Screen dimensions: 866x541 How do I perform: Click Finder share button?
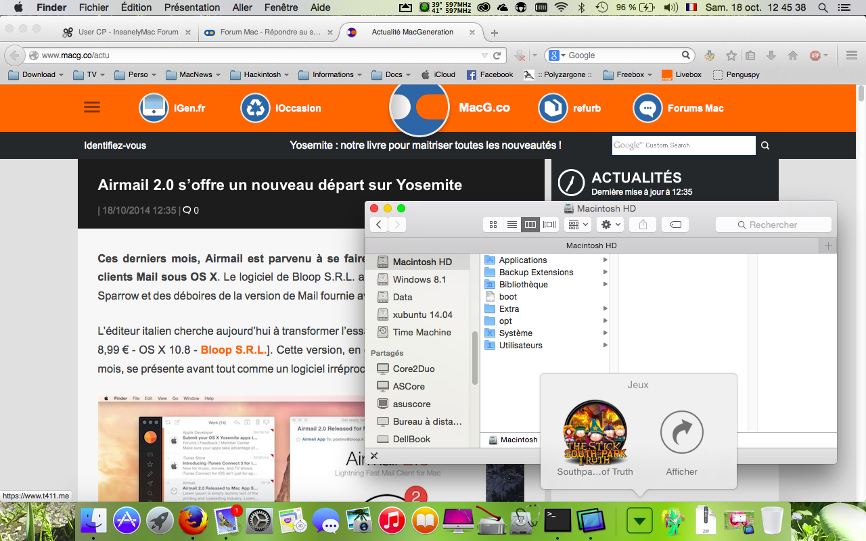[643, 225]
